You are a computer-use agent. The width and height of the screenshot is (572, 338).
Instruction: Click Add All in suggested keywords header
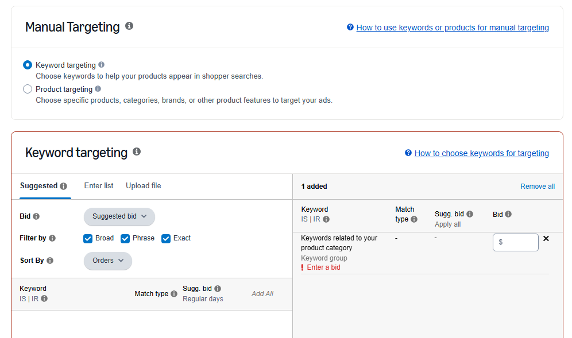pos(262,293)
